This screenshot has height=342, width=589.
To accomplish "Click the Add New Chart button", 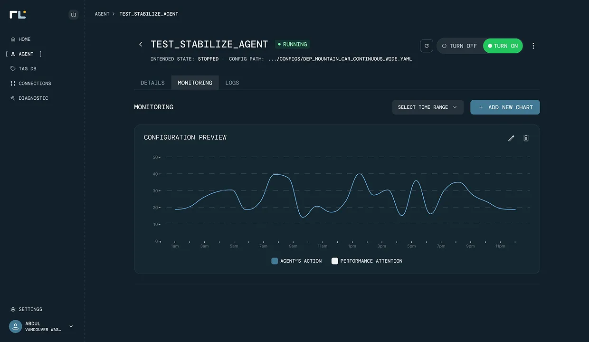I will pos(505,107).
